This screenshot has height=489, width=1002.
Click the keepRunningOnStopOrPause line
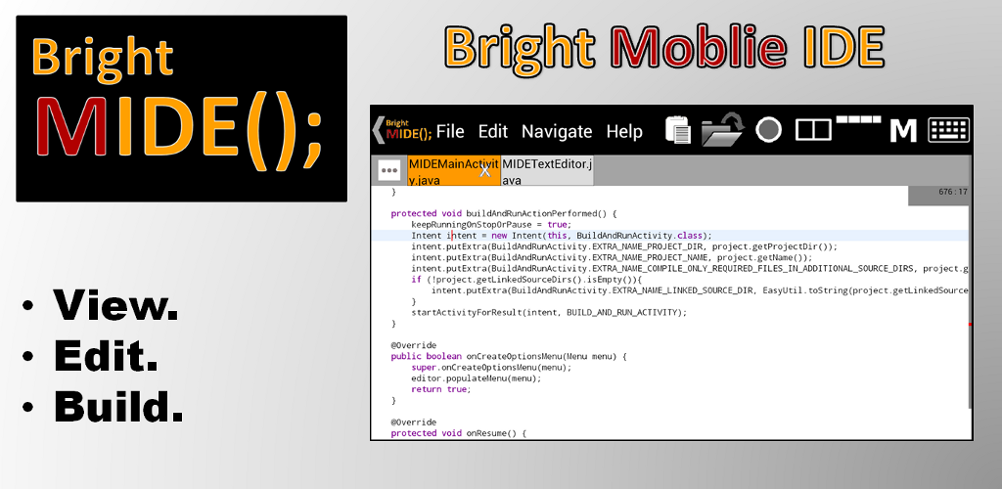point(490,225)
